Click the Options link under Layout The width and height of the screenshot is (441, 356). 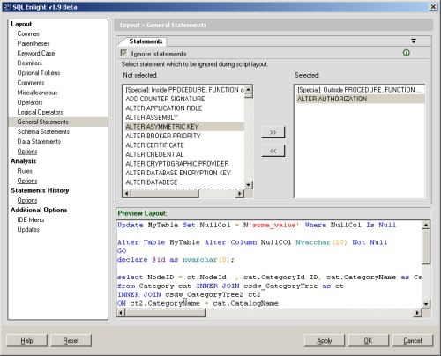pyautogui.click(x=27, y=152)
